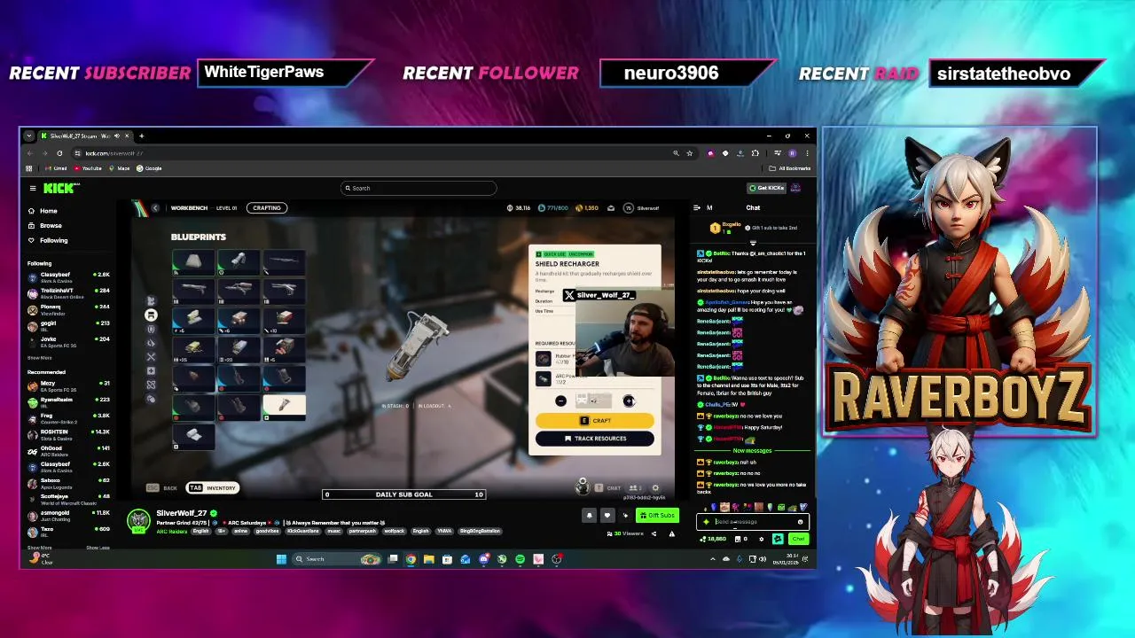Expand the pinned gift leaderboard chevron
Viewport: 1135px width, 638px height.
[x=753, y=242]
